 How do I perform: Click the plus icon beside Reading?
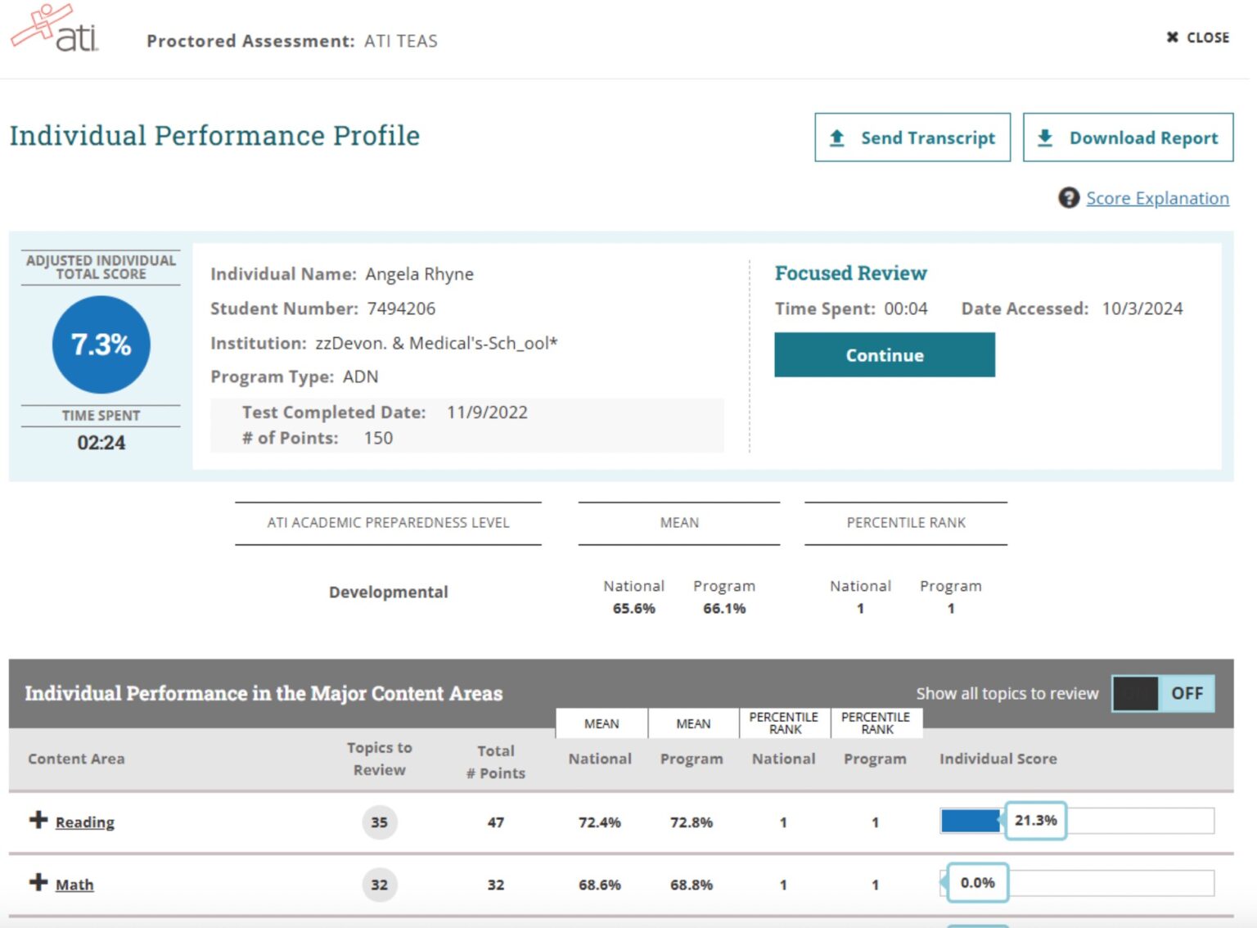pos(37,822)
